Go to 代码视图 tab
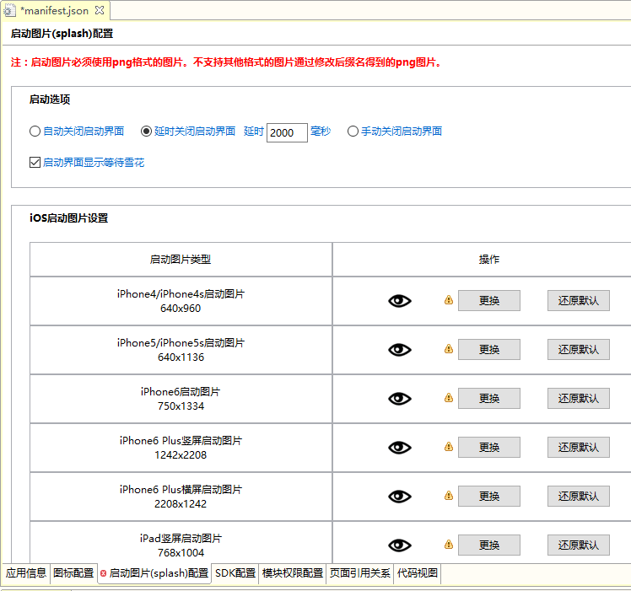This screenshot has height=591, width=631. tap(418, 573)
